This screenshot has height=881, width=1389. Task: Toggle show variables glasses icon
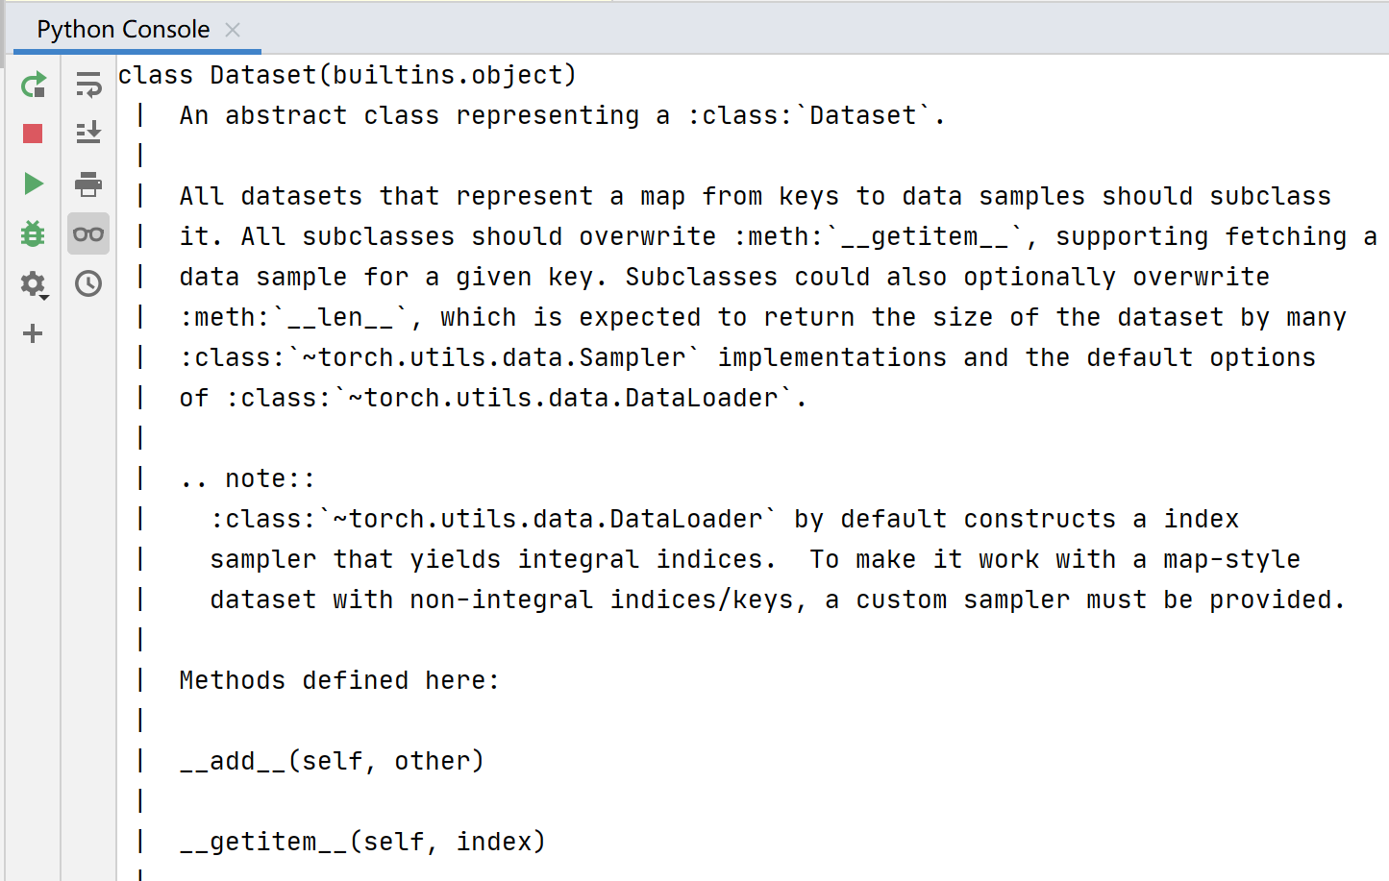click(88, 233)
